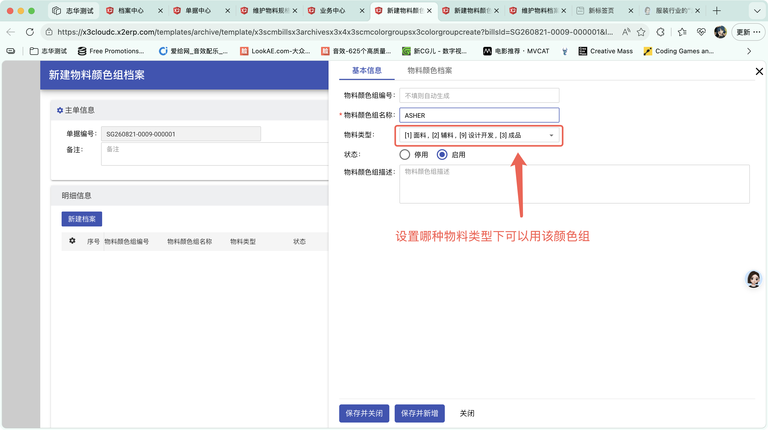This screenshot has height=430, width=768.
Task: Open the 物料类型 dropdown
Action: coord(479,135)
